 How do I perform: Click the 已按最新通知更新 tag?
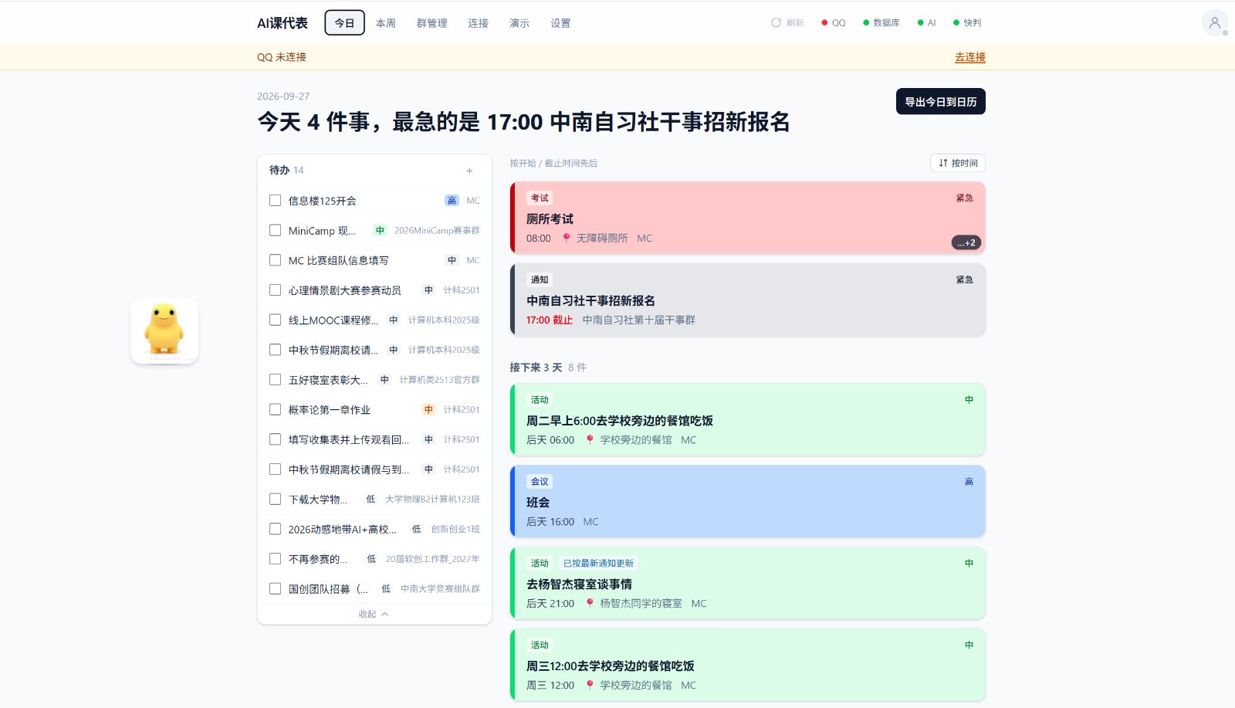[x=598, y=563]
